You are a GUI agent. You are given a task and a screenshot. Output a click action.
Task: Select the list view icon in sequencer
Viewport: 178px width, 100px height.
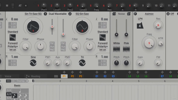tap(13, 81)
